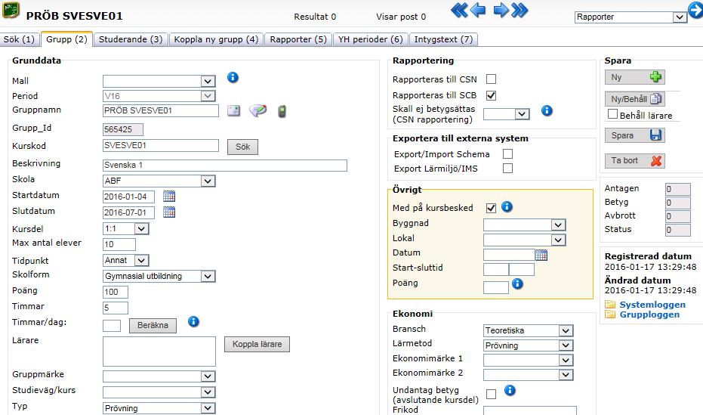This screenshot has width=703, height=415.
Task: Open the Rapporter dropdown at top
Action: click(x=631, y=17)
